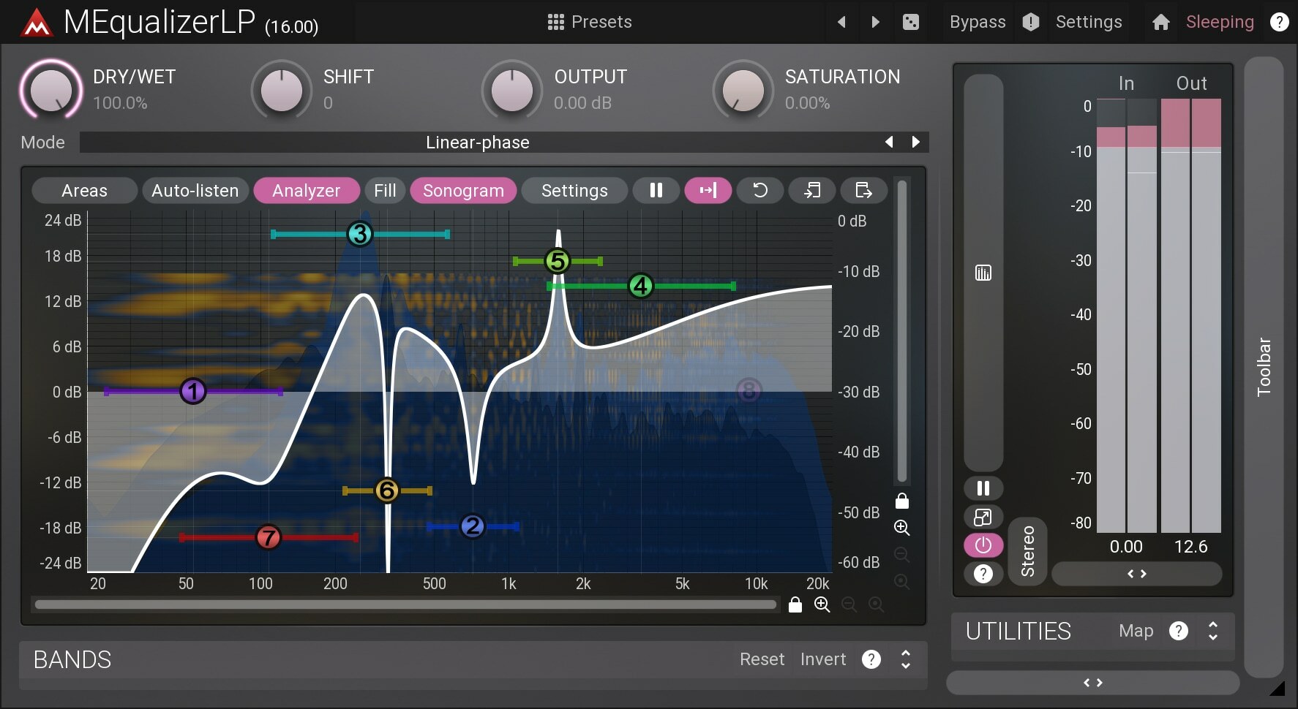Screen dimensions: 1298x709
Task: Open the Presets menu
Action: [591, 22]
